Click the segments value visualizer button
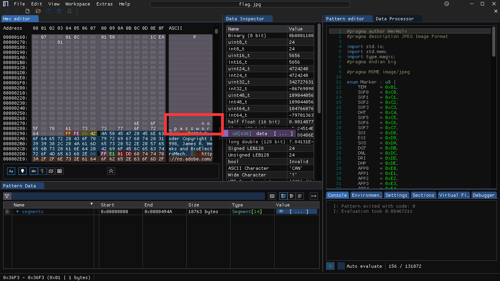 click(280, 212)
